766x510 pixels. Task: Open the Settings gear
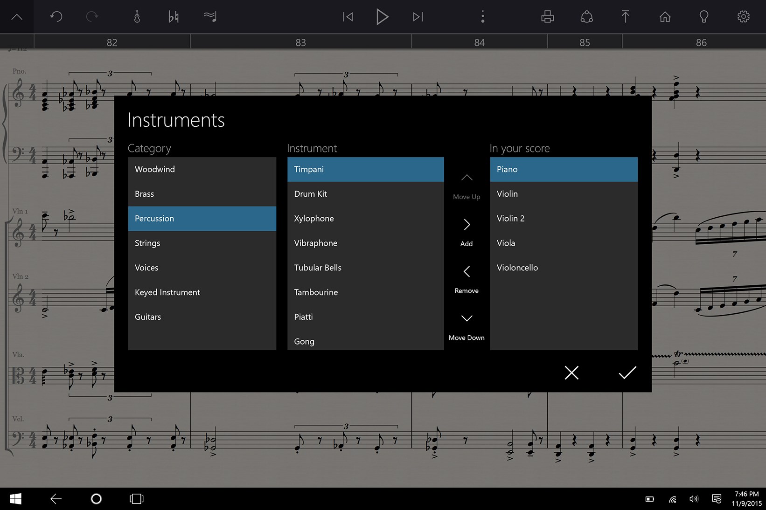click(x=743, y=17)
